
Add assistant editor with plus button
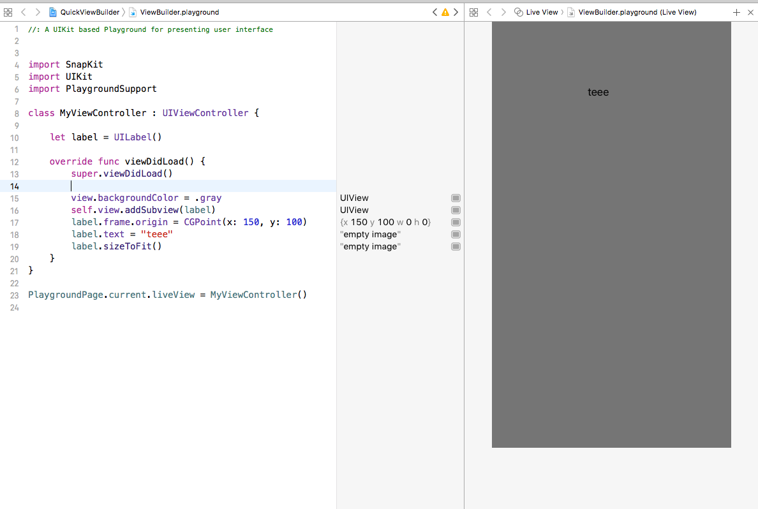[736, 13]
